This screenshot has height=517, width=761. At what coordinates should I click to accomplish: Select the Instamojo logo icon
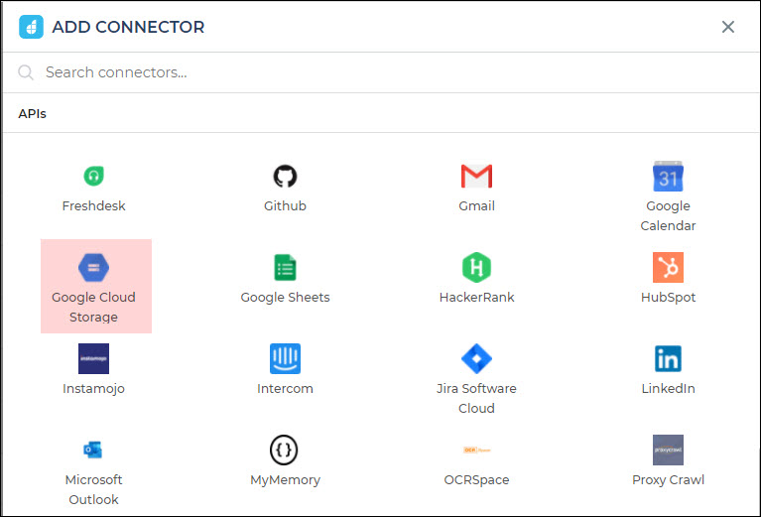pos(93,359)
